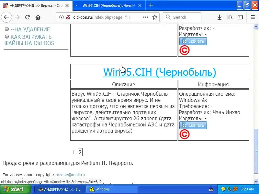Click the Информация column header
This screenshot has height=194, width=259.
[x=213, y=84]
